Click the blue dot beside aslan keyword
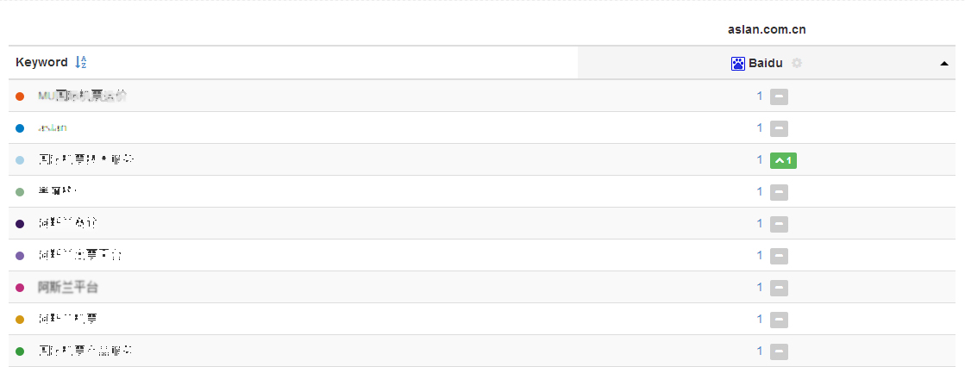965x367 pixels. point(20,128)
